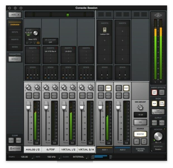Open the SETTINGS window
The image size is (173, 168).
[15, 148]
